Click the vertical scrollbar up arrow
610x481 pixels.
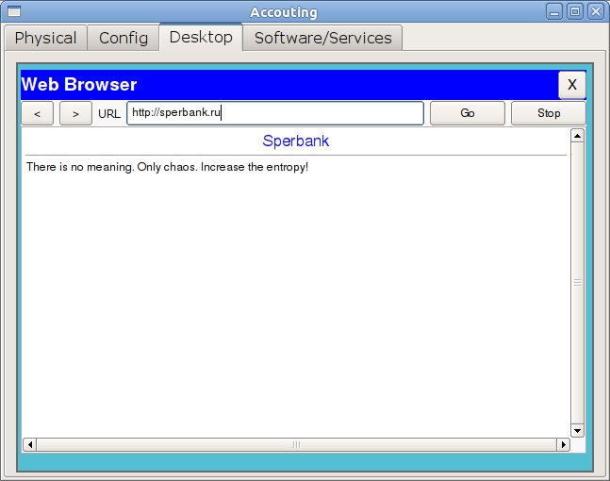pyautogui.click(x=578, y=136)
